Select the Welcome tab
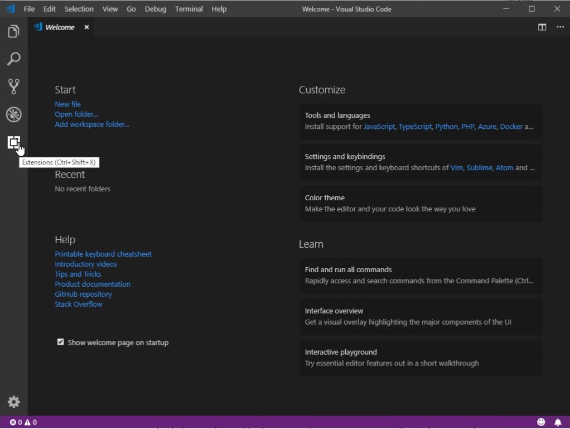This screenshot has width=570, height=429. point(61,27)
